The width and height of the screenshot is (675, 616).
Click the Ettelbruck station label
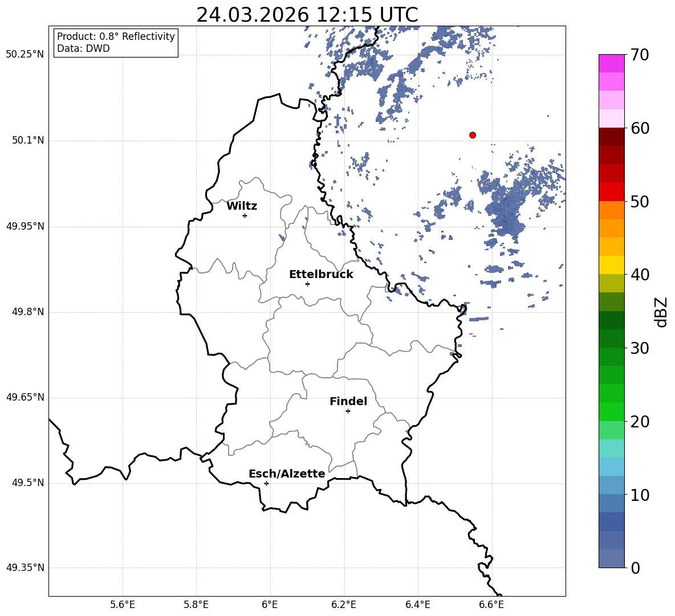321,275
